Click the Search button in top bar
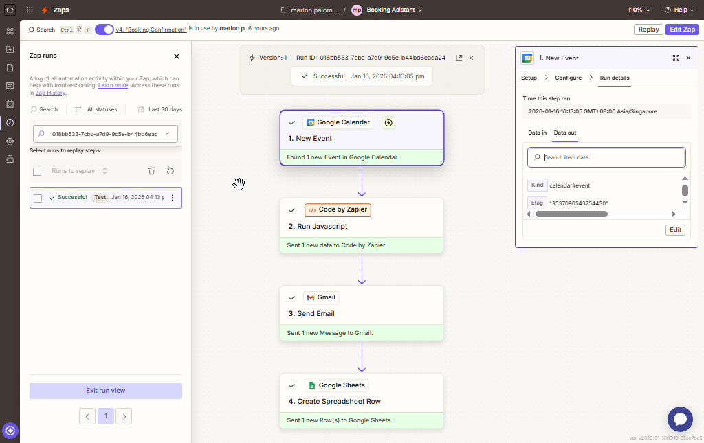704x443 pixels. pos(41,30)
